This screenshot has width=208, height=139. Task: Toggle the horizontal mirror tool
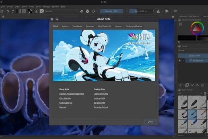point(158,11)
